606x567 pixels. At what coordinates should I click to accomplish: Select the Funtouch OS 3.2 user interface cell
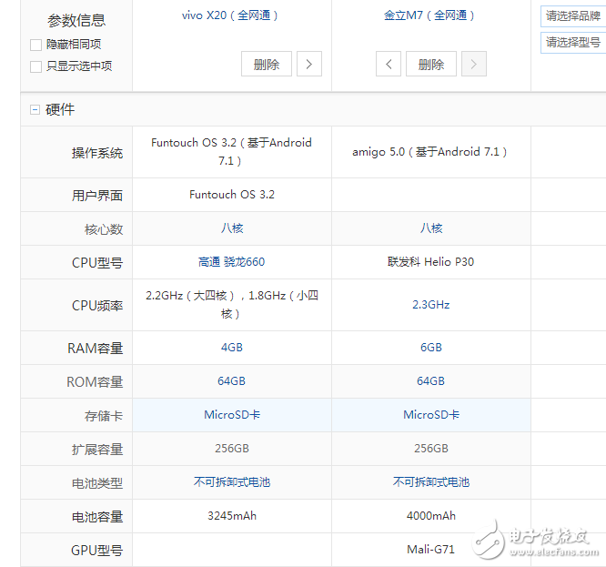pyautogui.click(x=232, y=195)
